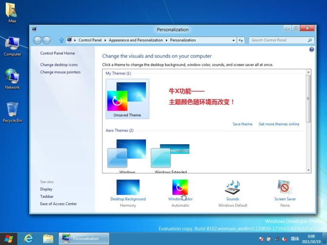Click the Control Panel breadcrumb
The width and height of the screenshot is (327, 245).
click(x=90, y=40)
